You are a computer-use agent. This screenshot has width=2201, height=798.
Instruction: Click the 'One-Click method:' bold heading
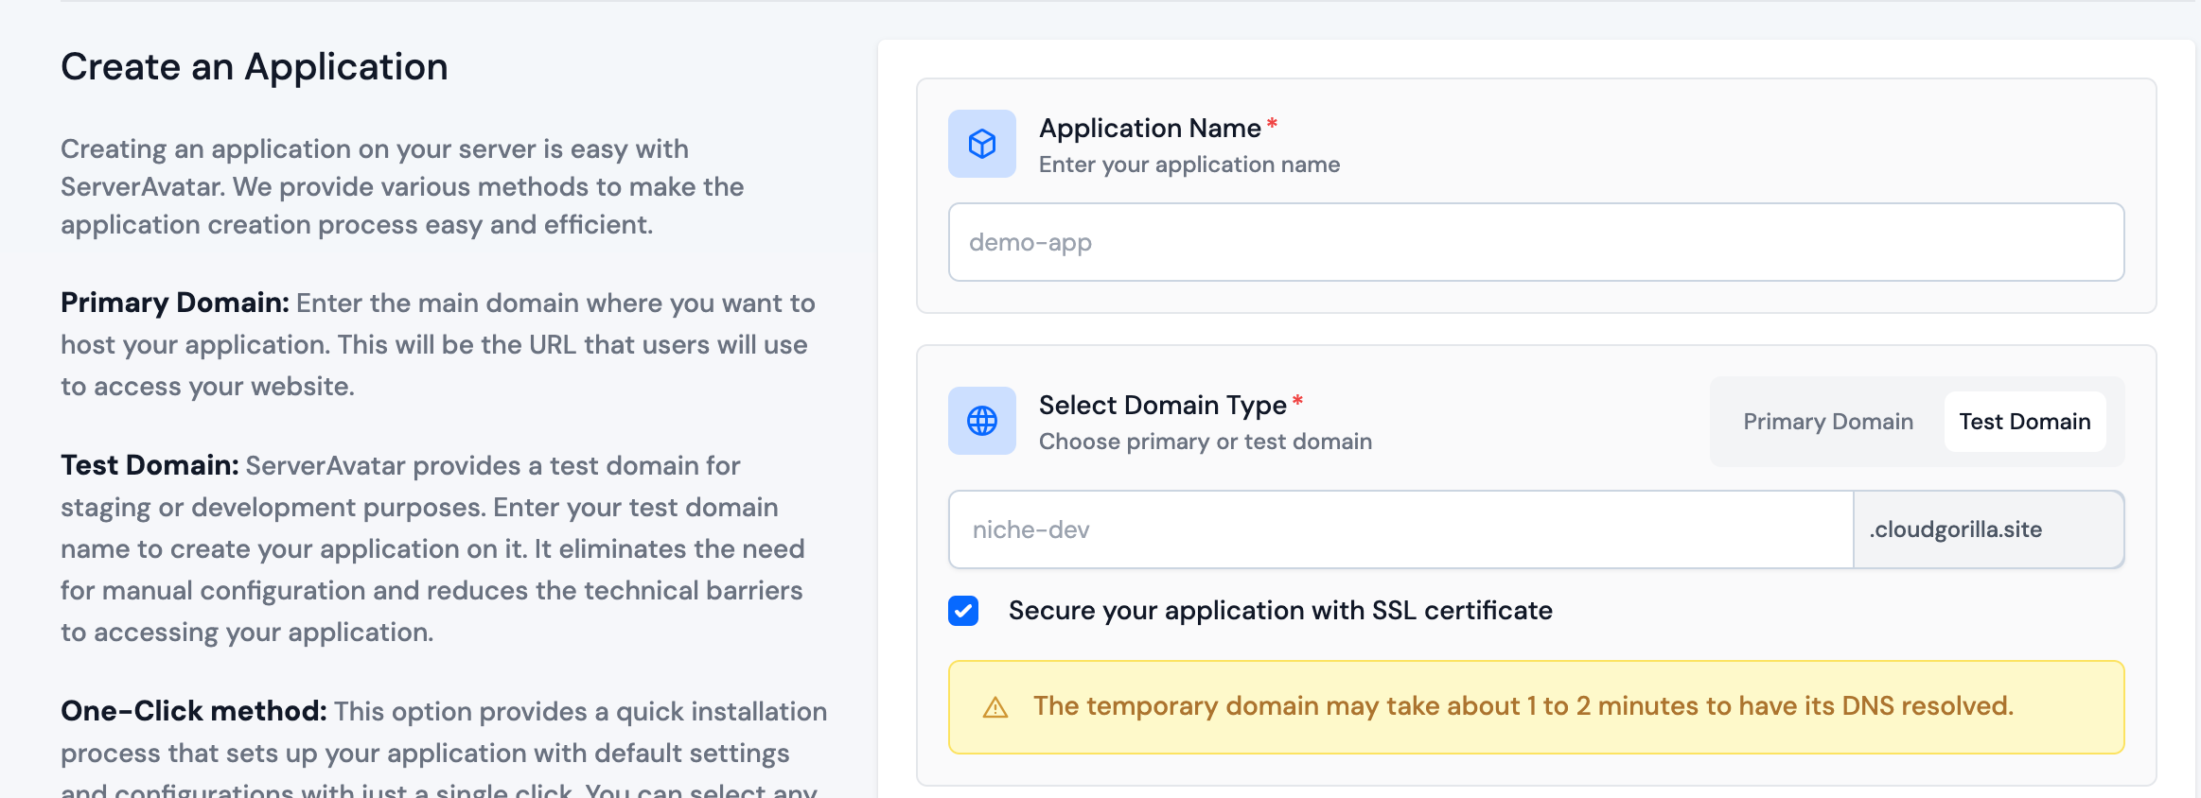(194, 711)
